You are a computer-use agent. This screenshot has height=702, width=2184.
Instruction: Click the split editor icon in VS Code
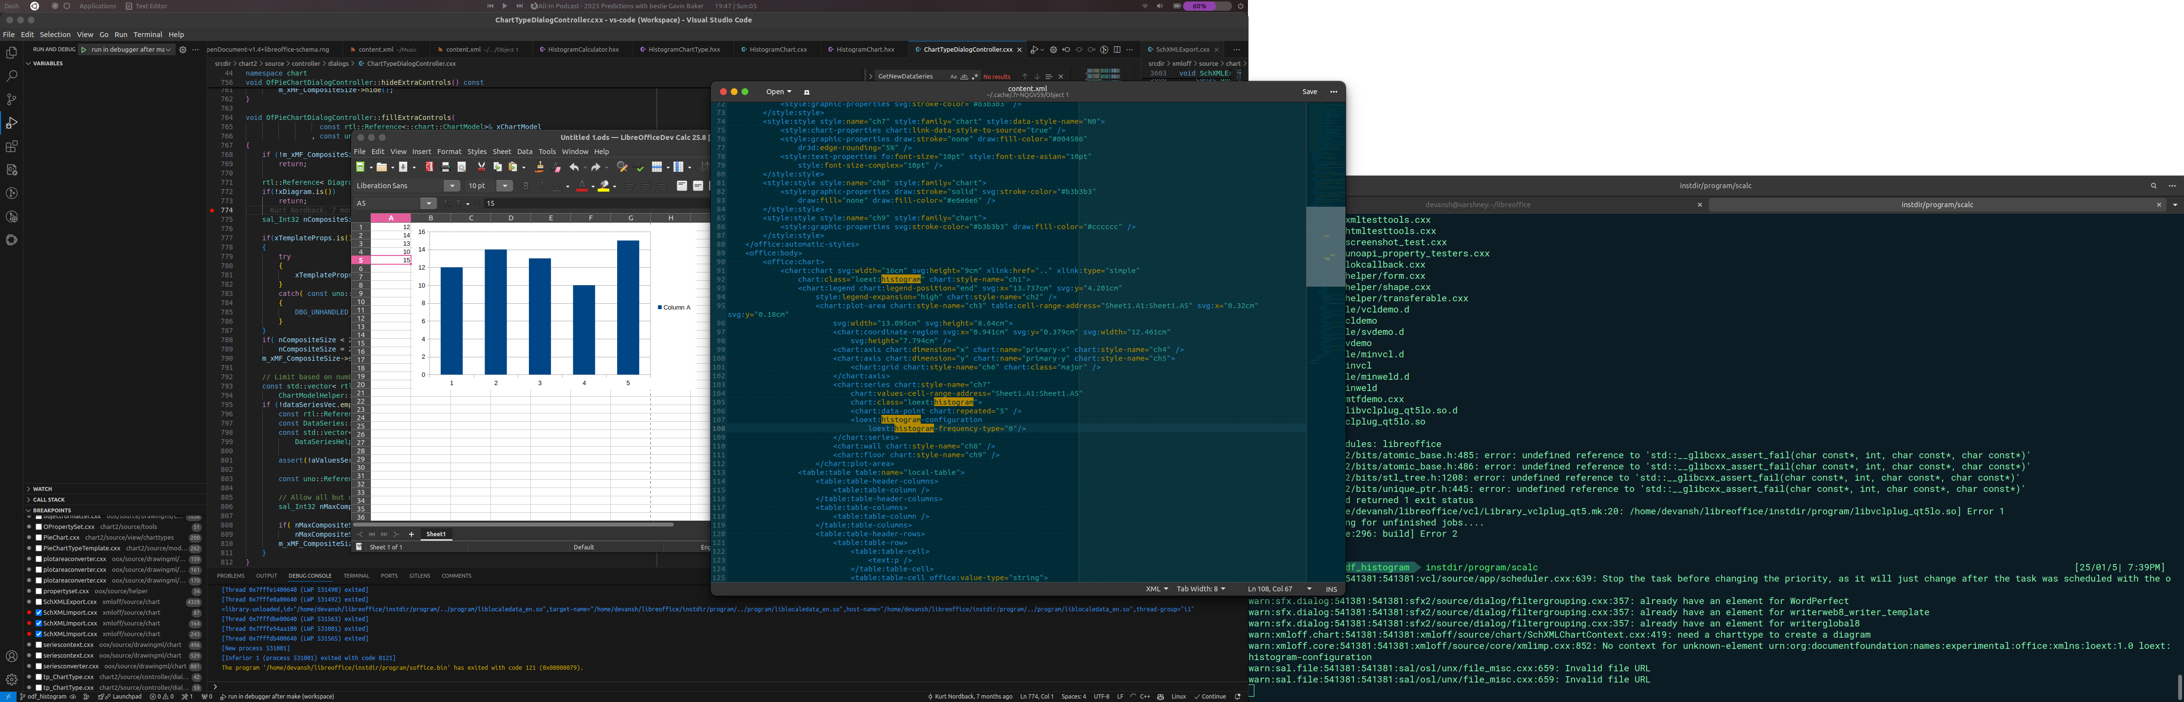(1117, 50)
